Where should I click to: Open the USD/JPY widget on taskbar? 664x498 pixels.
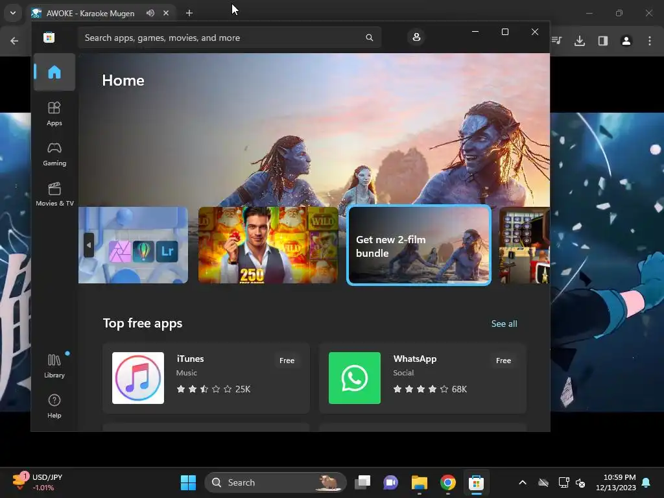click(x=38, y=482)
